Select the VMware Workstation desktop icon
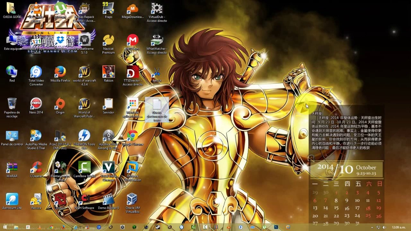The height and width of the screenshot is (231, 411). coord(133,172)
